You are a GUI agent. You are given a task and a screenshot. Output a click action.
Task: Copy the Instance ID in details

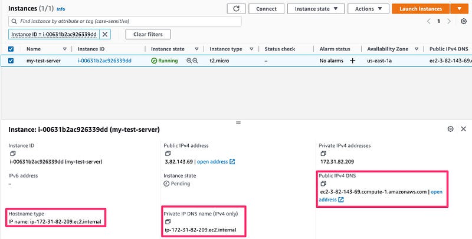point(11,154)
